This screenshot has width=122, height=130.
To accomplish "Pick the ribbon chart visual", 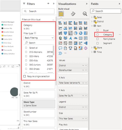I will (x=86, y=28).
